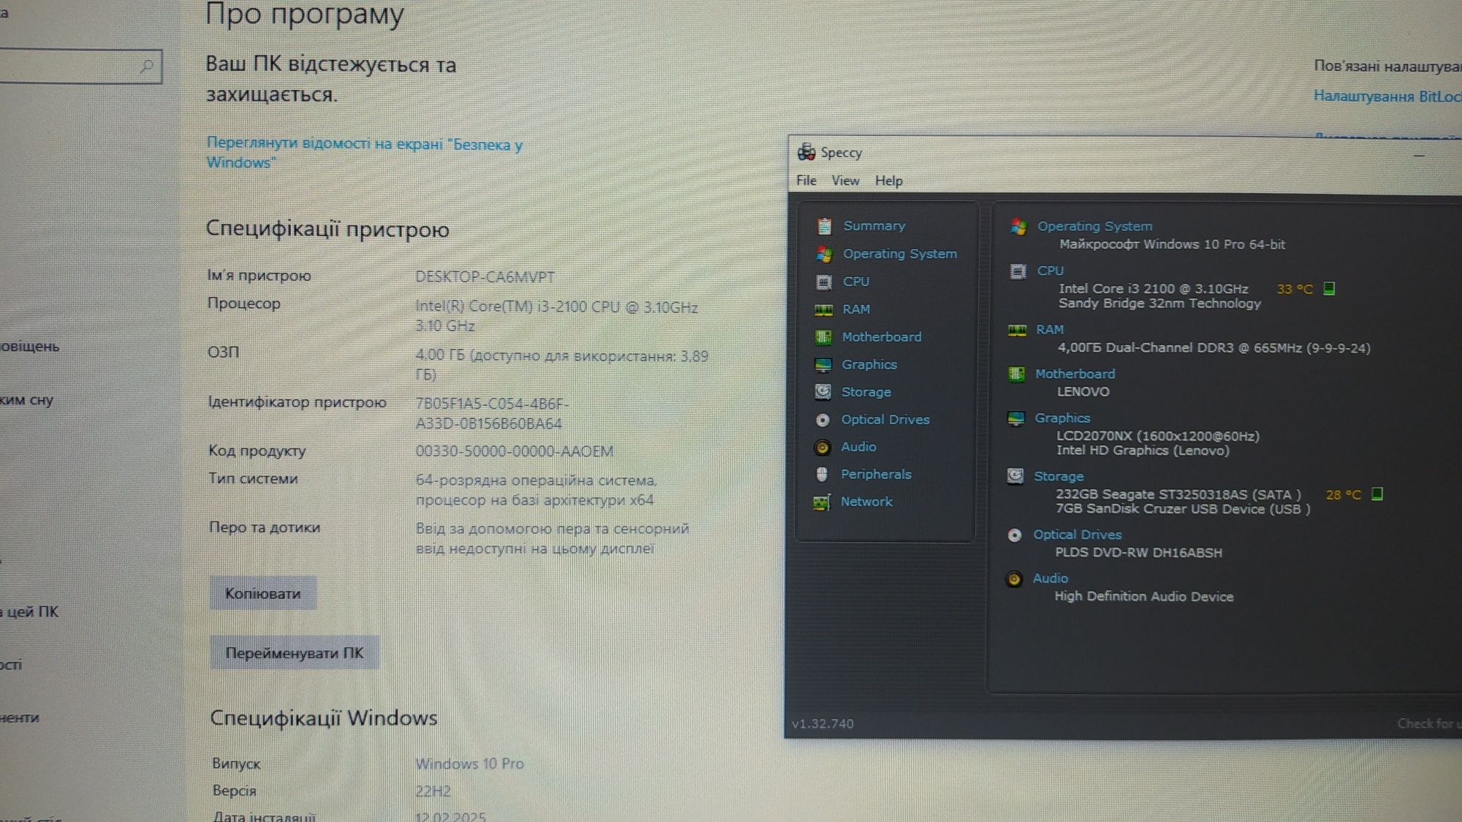1462x822 pixels.
Task: Click the Storage icon in the summary pane
Action: (x=1015, y=476)
